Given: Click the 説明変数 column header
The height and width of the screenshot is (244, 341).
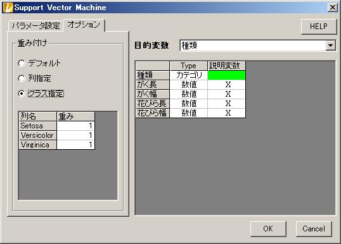Looking at the screenshot, I should coord(227,66).
